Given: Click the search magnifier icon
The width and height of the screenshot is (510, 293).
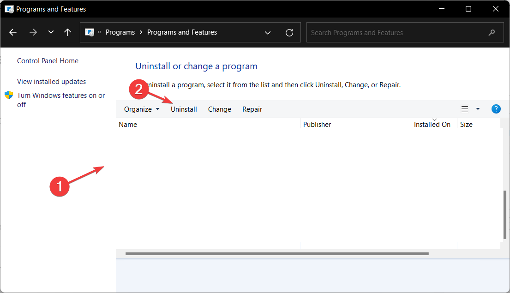Looking at the screenshot, I should [492, 32].
